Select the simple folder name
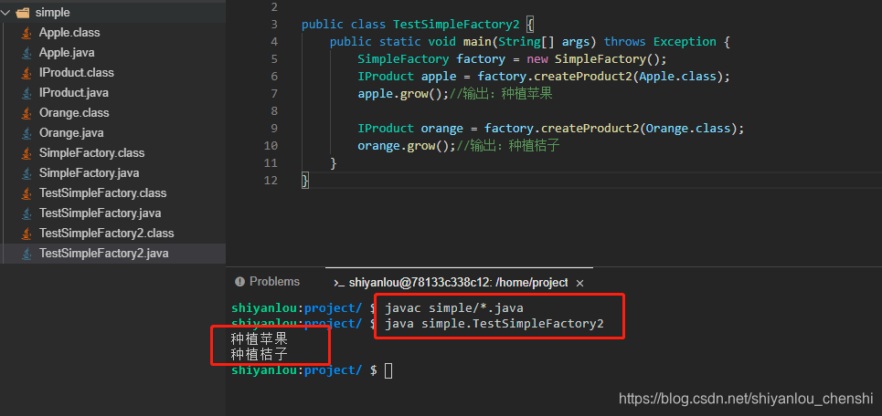 point(52,13)
